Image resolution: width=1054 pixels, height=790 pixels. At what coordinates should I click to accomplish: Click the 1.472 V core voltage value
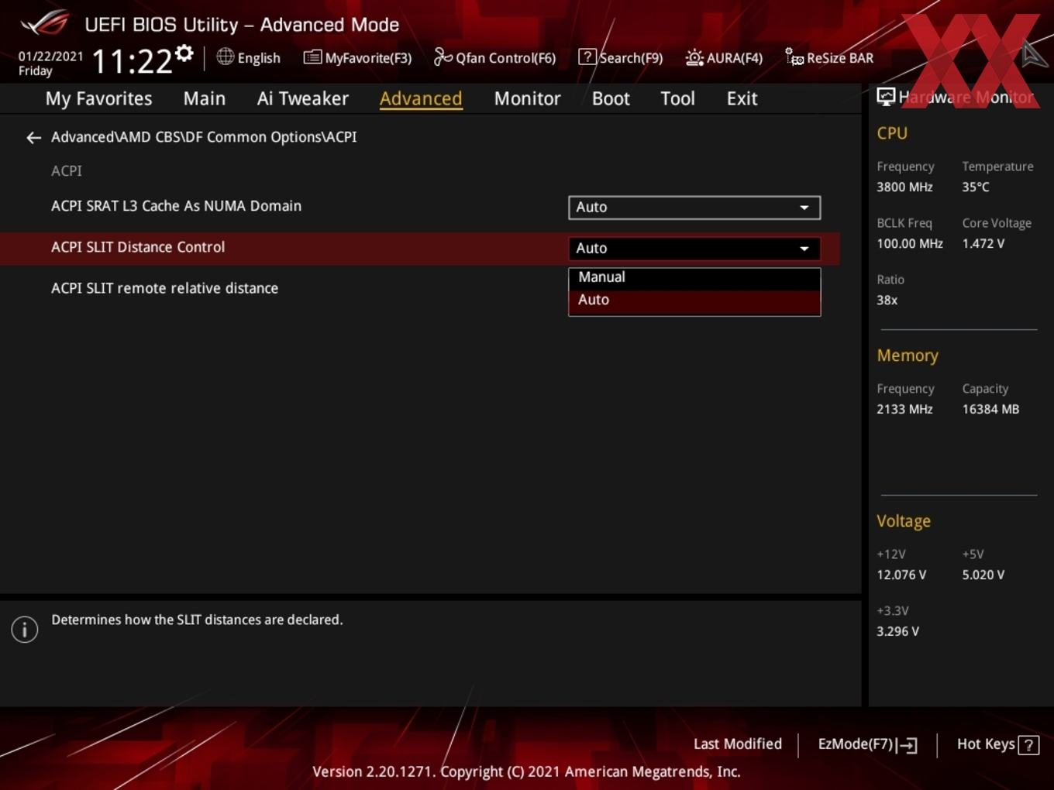(x=983, y=243)
